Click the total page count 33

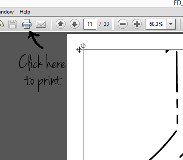tap(106, 24)
